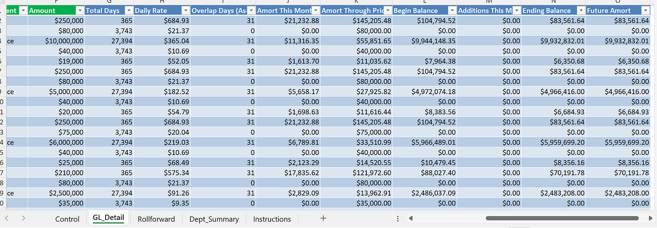Select the $2,500,000 amount cell
This screenshot has width=657, height=228.
click(56, 193)
